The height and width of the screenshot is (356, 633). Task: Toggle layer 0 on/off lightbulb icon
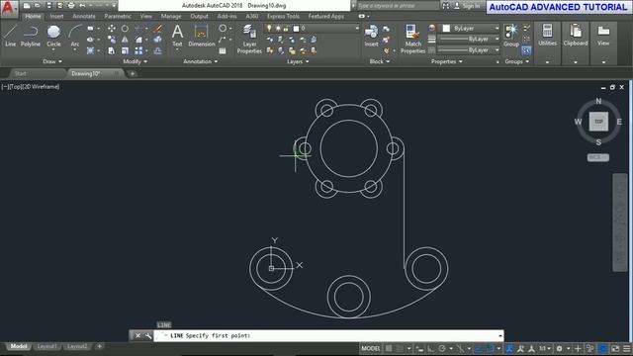click(269, 29)
